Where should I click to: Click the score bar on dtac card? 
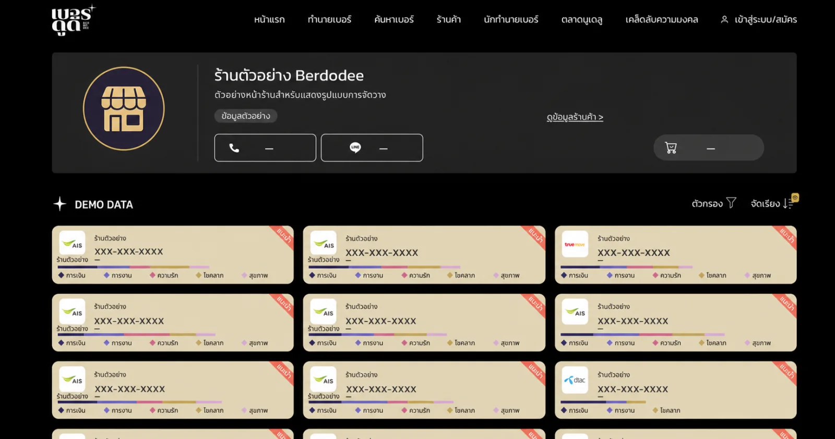603,402
